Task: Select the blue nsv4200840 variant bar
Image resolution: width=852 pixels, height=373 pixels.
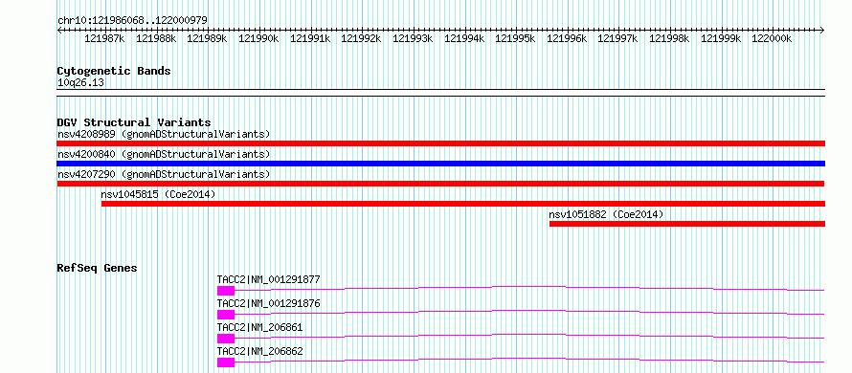Action: pos(440,164)
